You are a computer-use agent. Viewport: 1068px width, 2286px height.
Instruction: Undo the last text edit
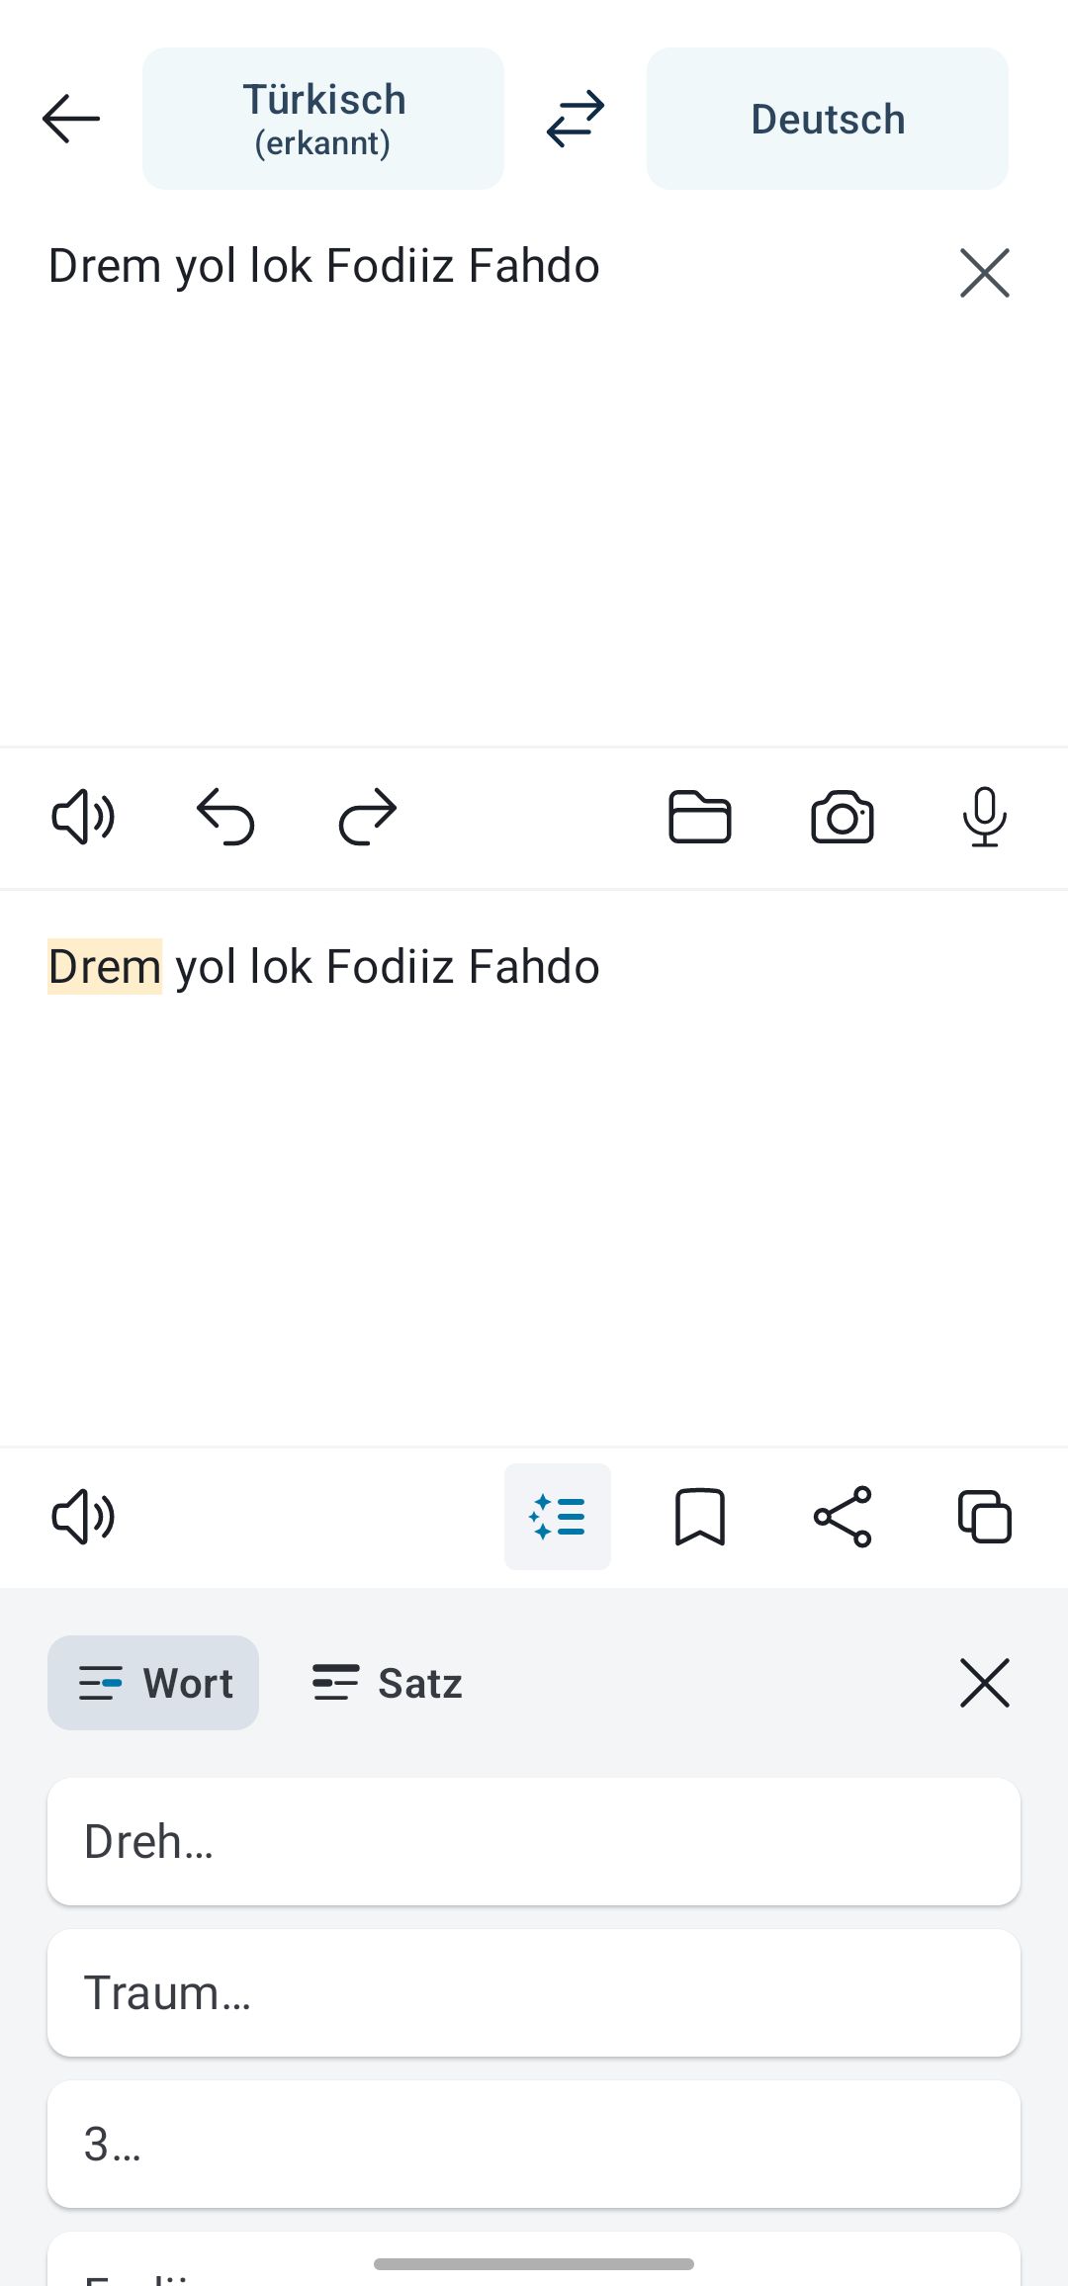coord(225,817)
